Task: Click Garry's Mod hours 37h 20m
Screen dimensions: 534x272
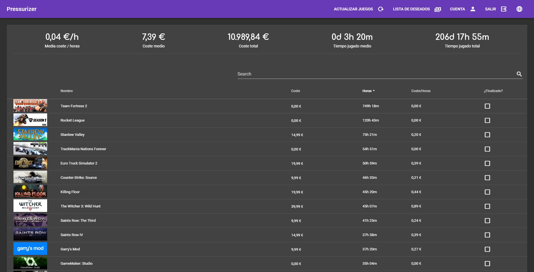Action: click(370, 249)
